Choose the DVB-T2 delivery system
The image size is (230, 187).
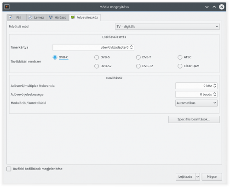(x=138, y=66)
